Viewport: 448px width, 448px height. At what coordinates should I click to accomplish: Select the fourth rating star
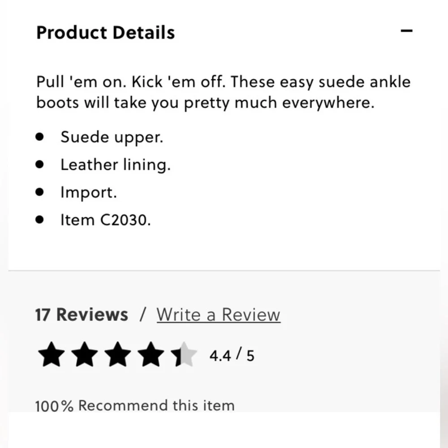coord(151,354)
